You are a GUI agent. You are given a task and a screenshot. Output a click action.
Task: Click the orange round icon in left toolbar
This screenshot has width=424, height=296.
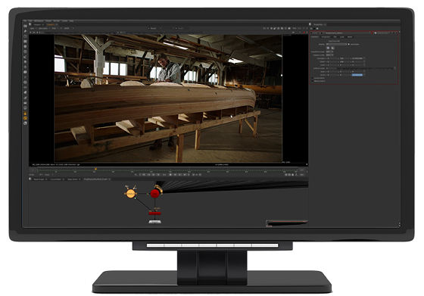(x=25, y=118)
